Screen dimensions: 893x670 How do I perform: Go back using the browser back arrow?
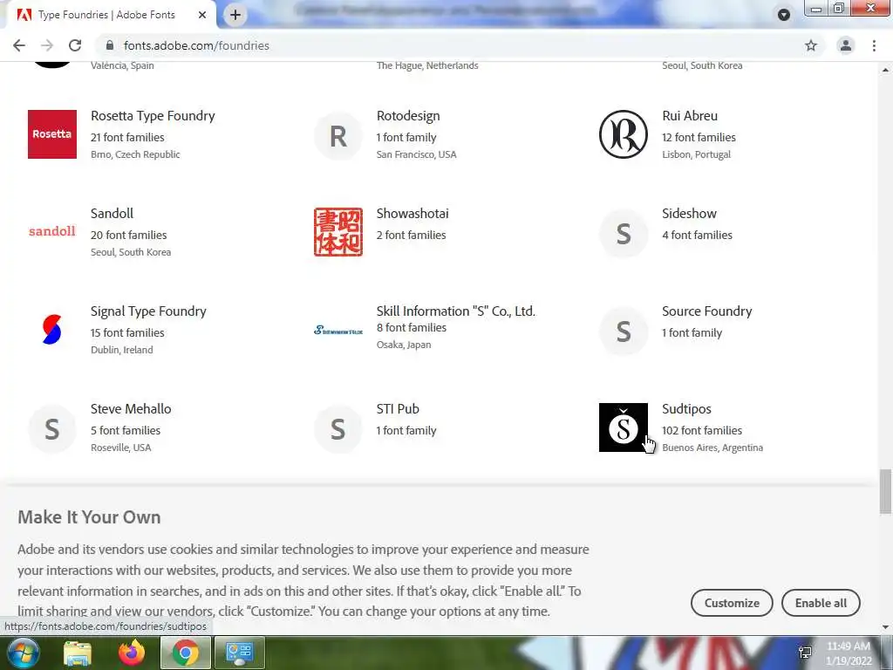click(19, 45)
